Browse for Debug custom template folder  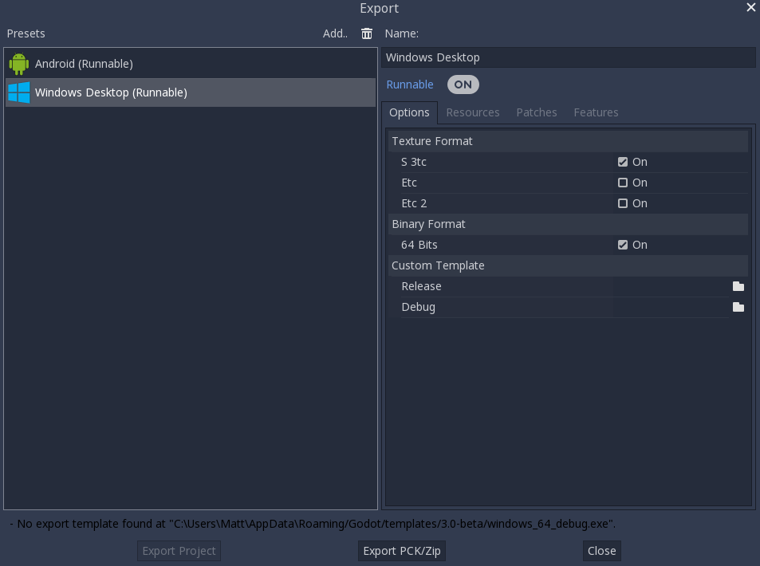coord(738,307)
